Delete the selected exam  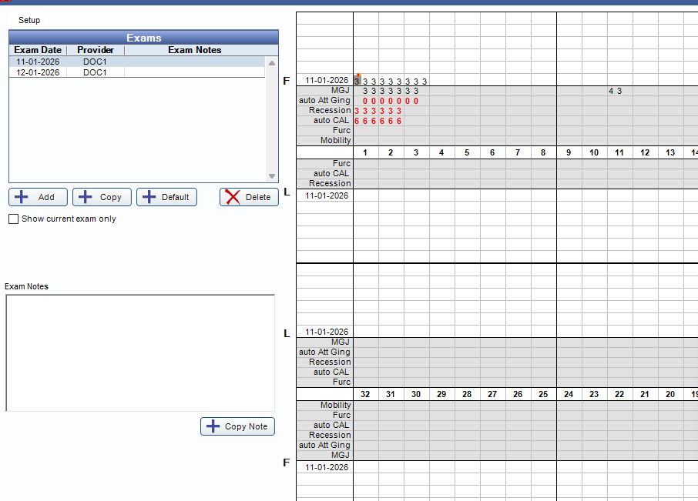(249, 197)
